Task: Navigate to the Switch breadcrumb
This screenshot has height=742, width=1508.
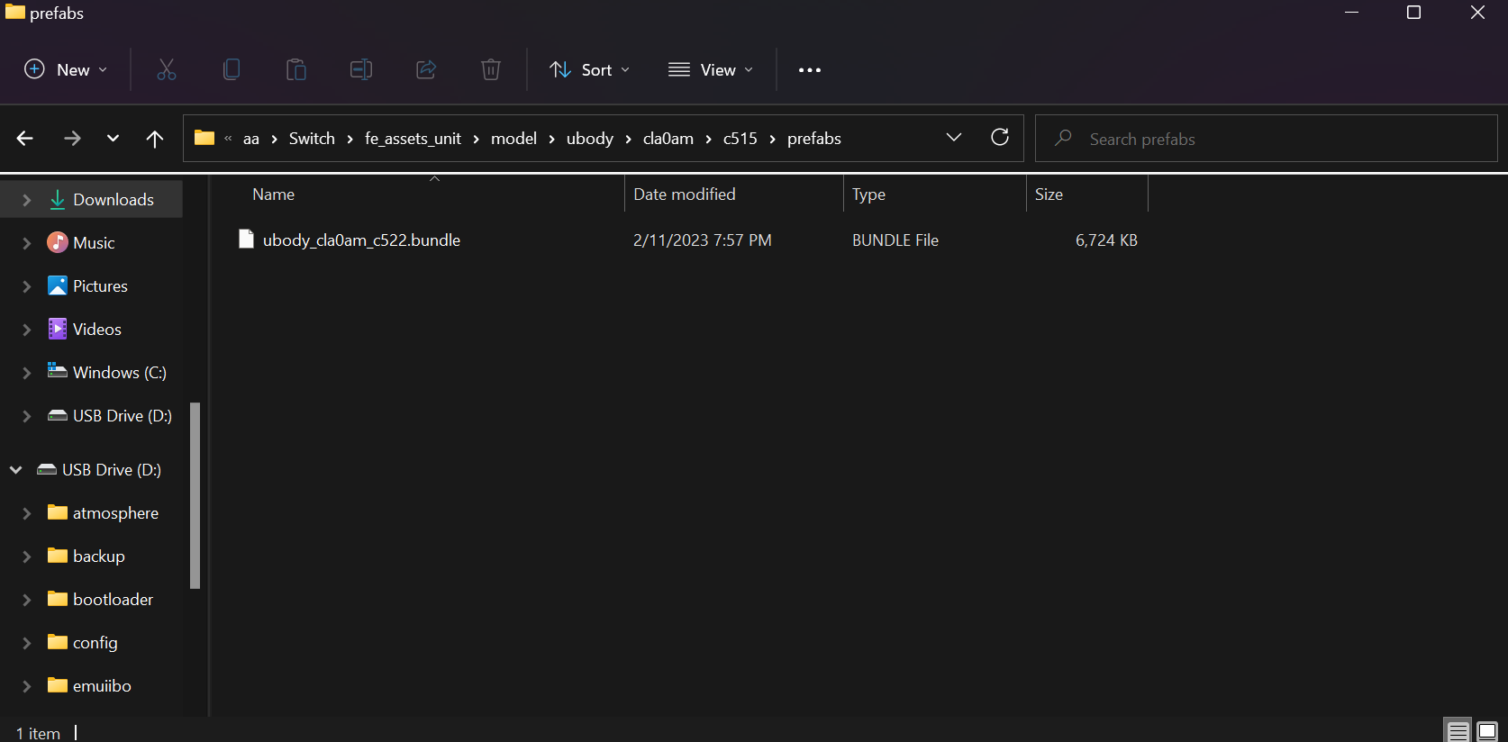Action: click(x=312, y=139)
